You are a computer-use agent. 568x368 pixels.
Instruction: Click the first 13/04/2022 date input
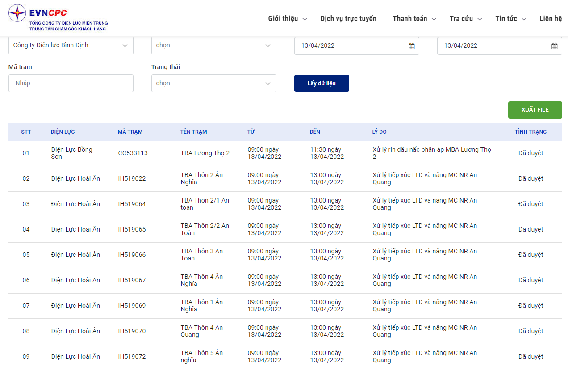357,45
